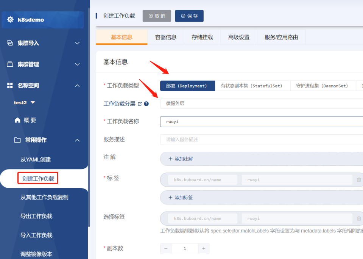Expand the 集群管理 menu chevron
This screenshot has width=363, height=259.
pyautogui.click(x=77, y=64)
